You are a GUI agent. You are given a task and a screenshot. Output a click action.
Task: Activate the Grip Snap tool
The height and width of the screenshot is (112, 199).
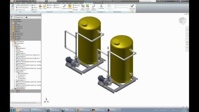point(76,5)
